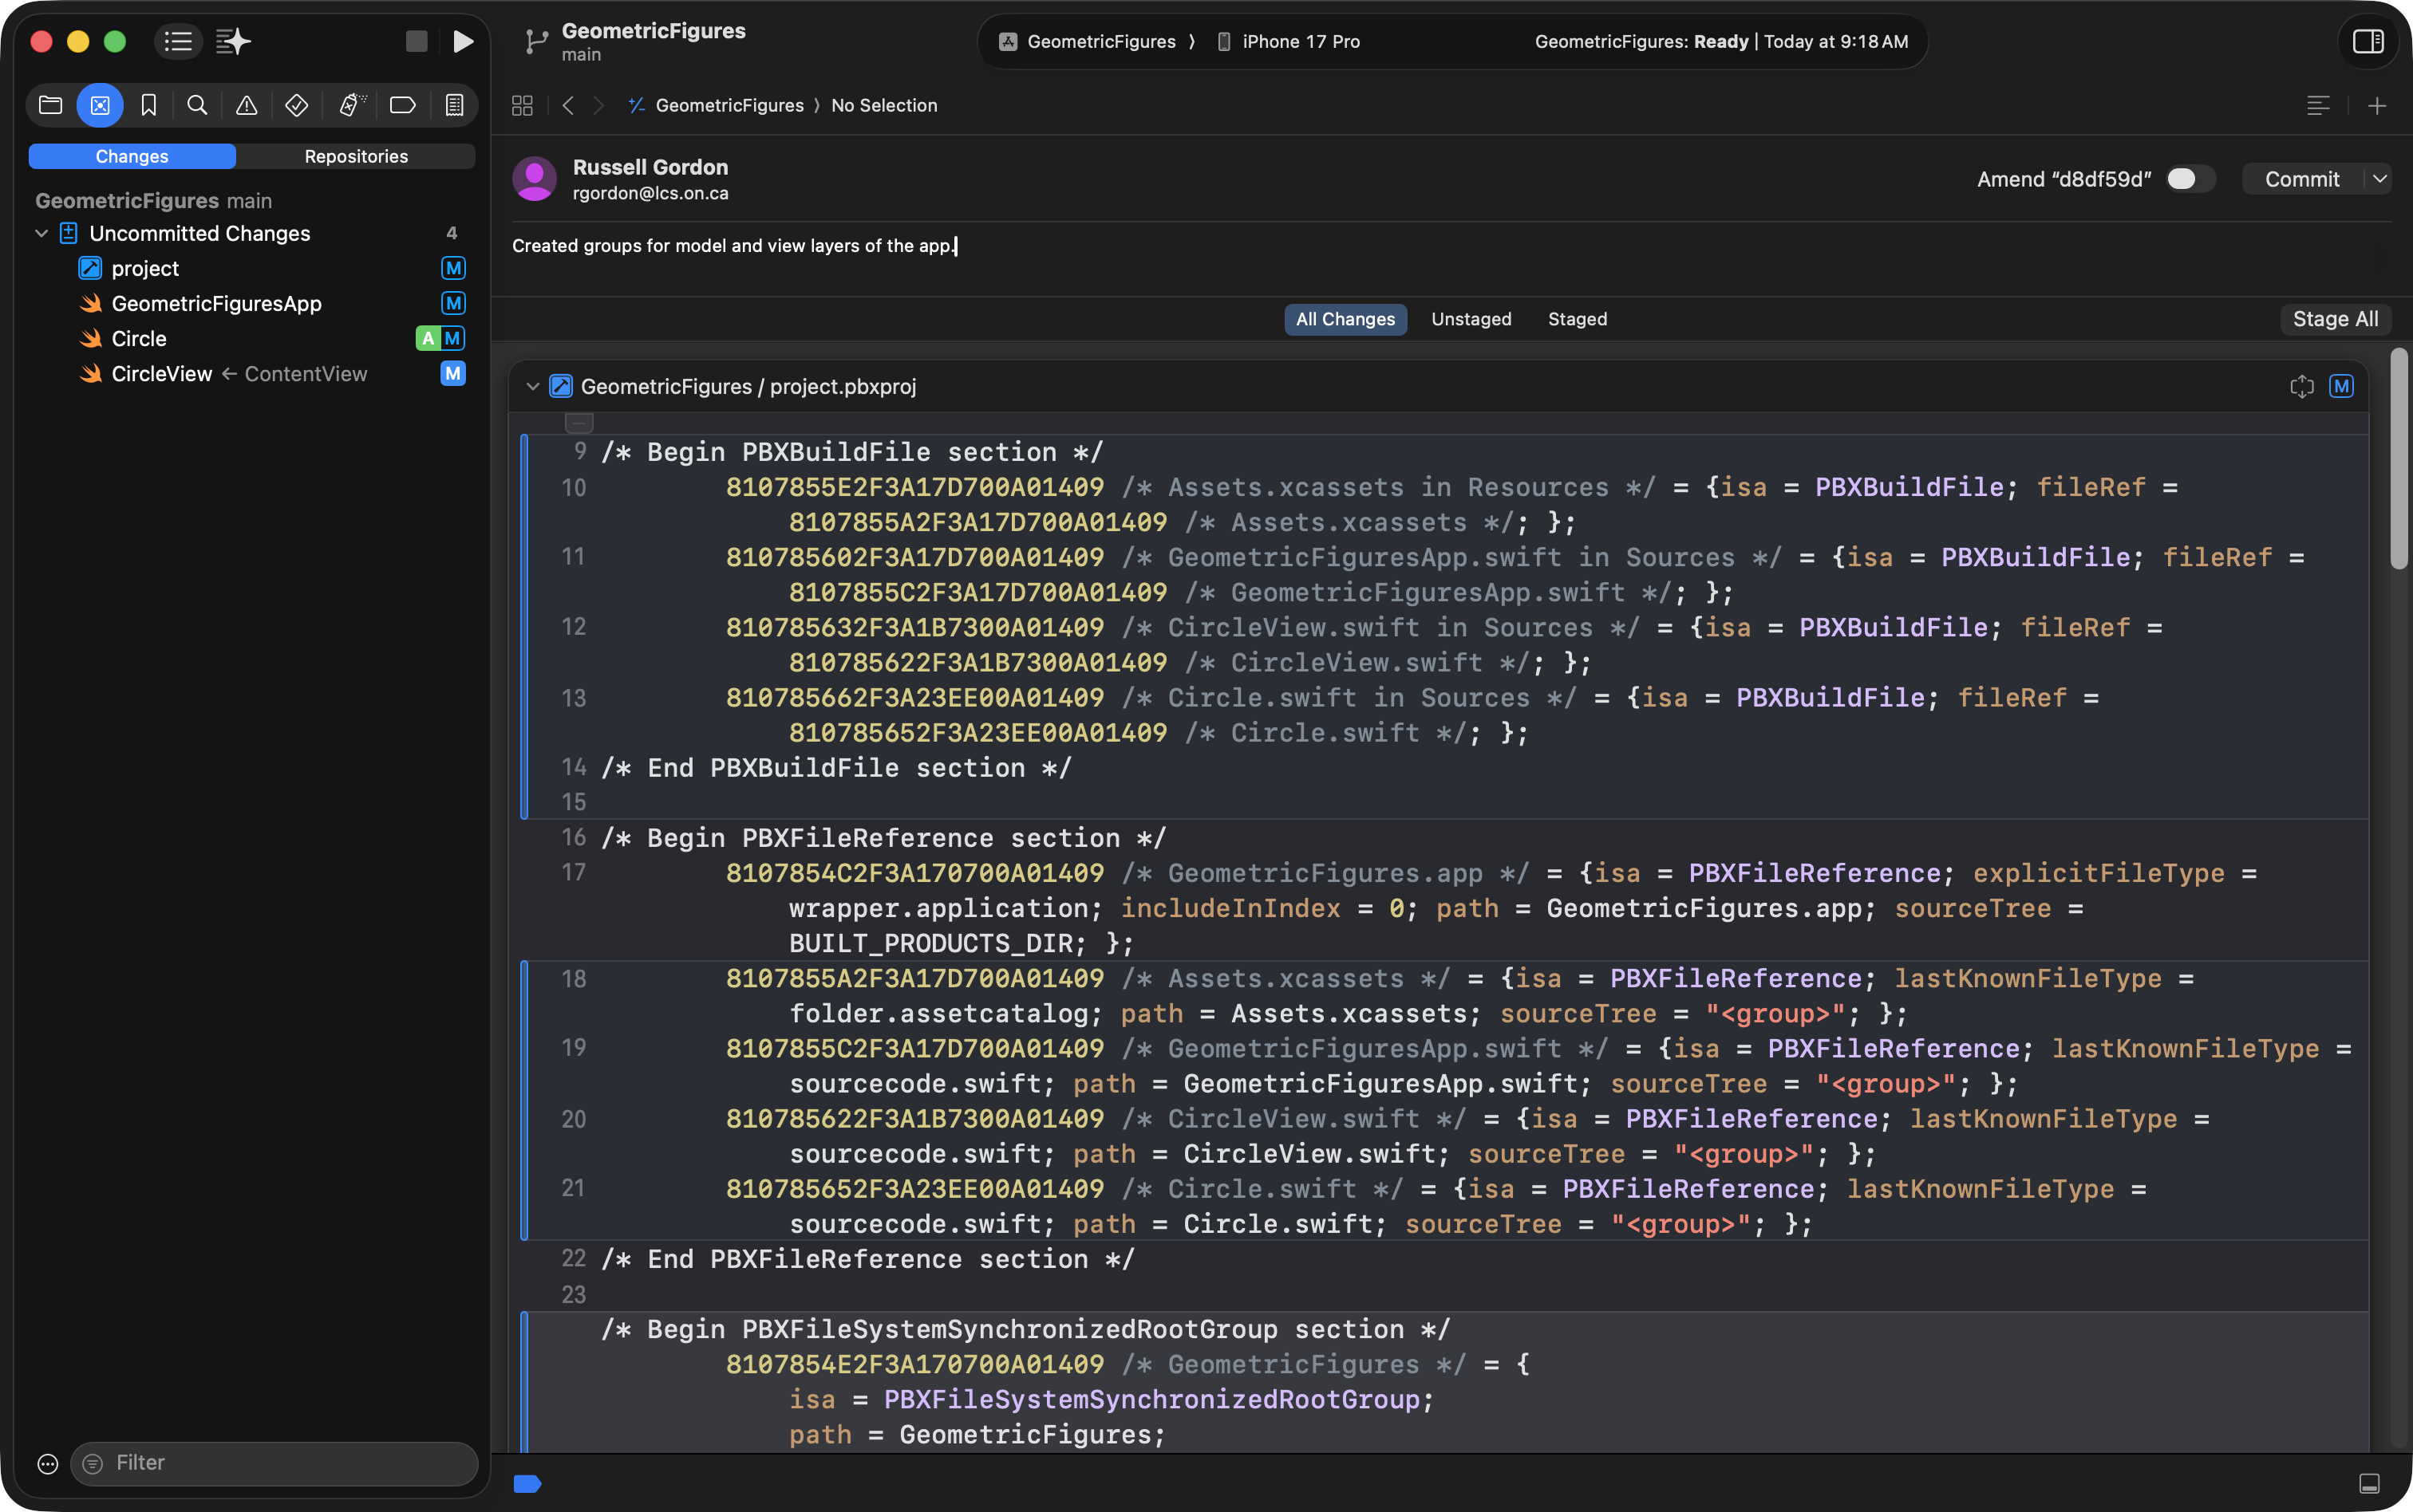This screenshot has height=1512, width=2413.
Task: Open the Report navigator icon
Action: tap(454, 105)
